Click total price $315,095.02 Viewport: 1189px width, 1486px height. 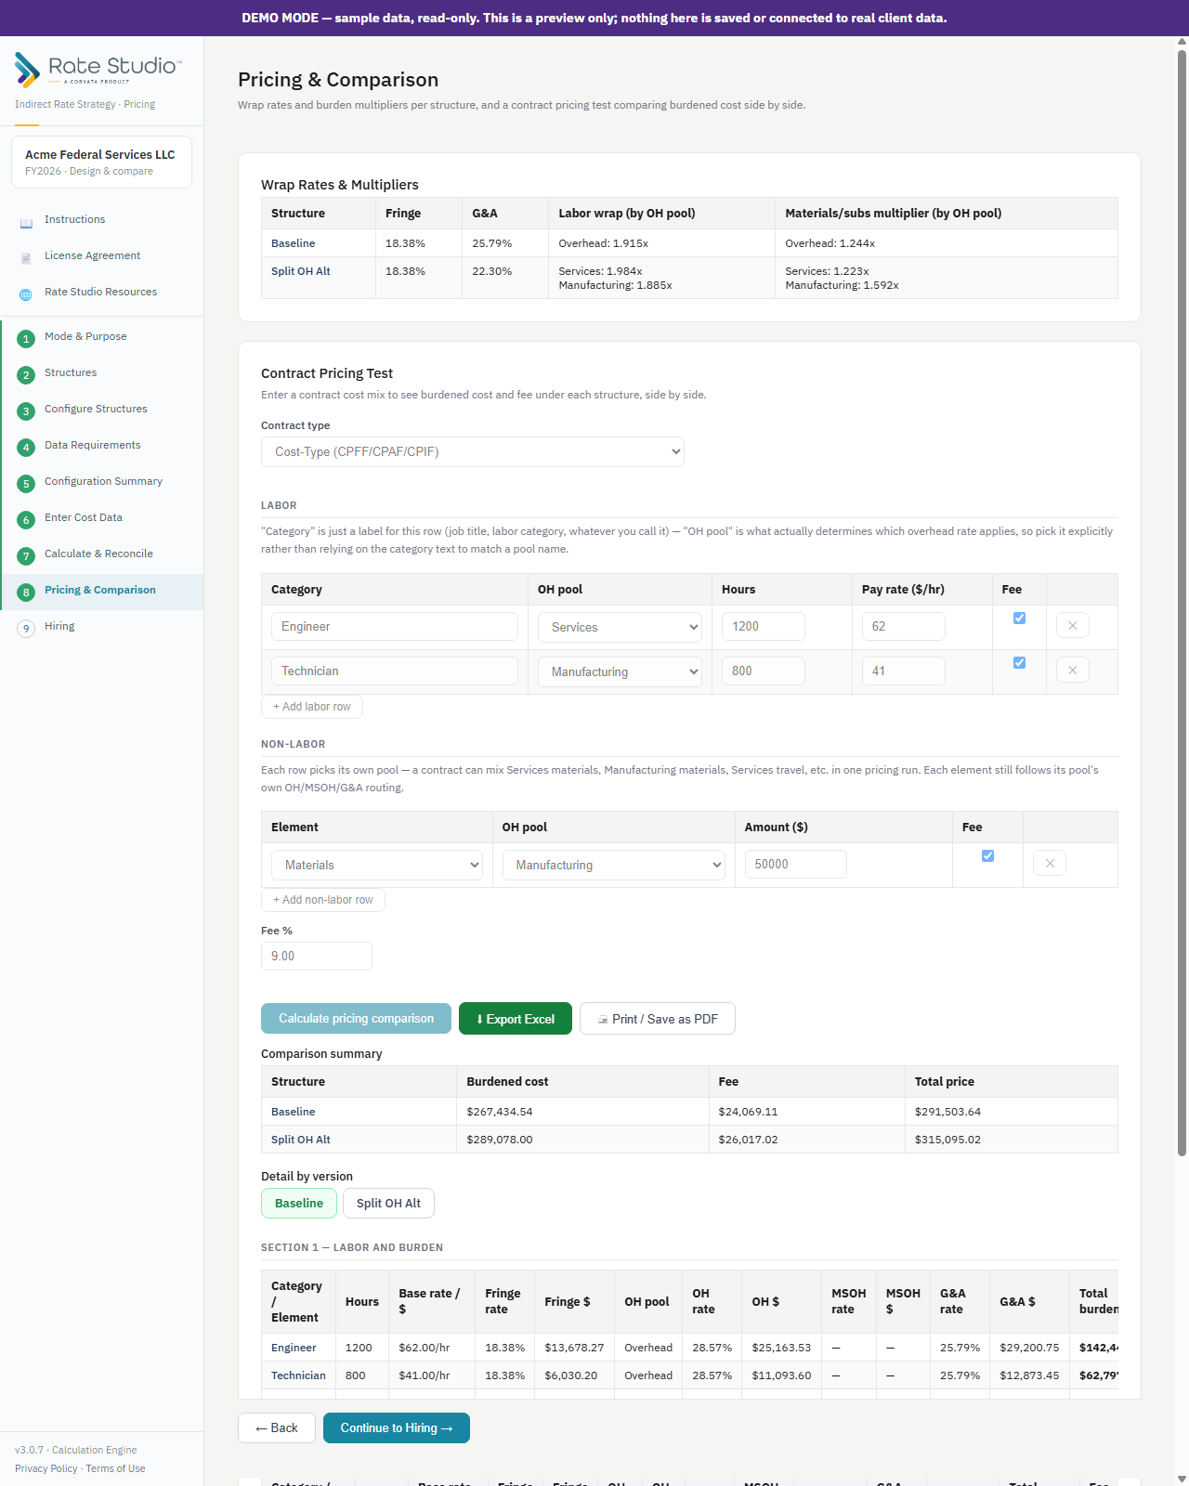pyautogui.click(x=947, y=1140)
